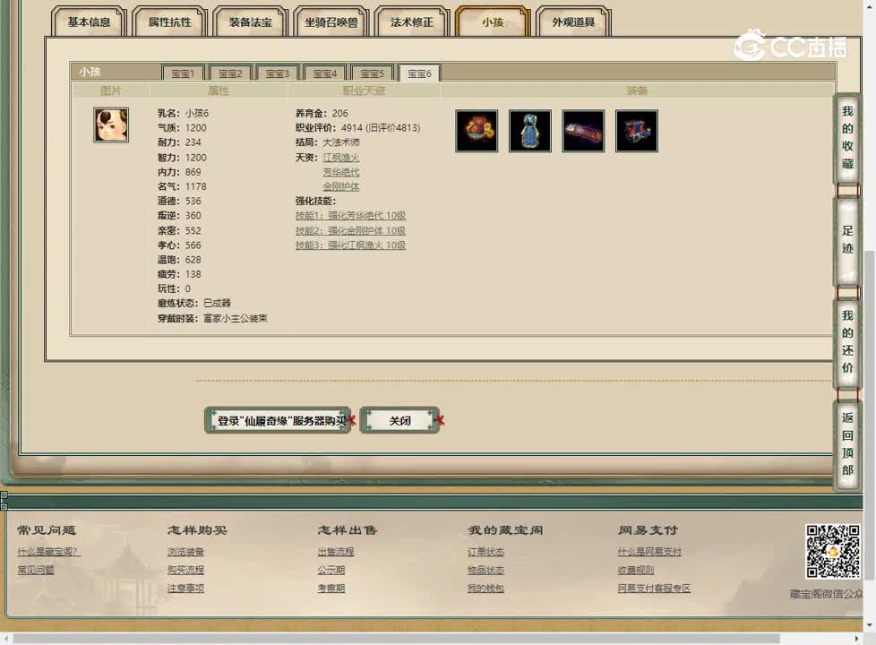Screen dimensions: 876x645
Task: Click the 养育金 value 206
Action: [339, 113]
